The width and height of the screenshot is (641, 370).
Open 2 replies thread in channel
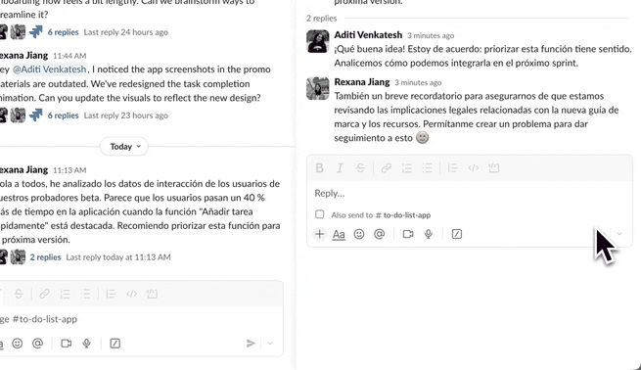click(45, 257)
